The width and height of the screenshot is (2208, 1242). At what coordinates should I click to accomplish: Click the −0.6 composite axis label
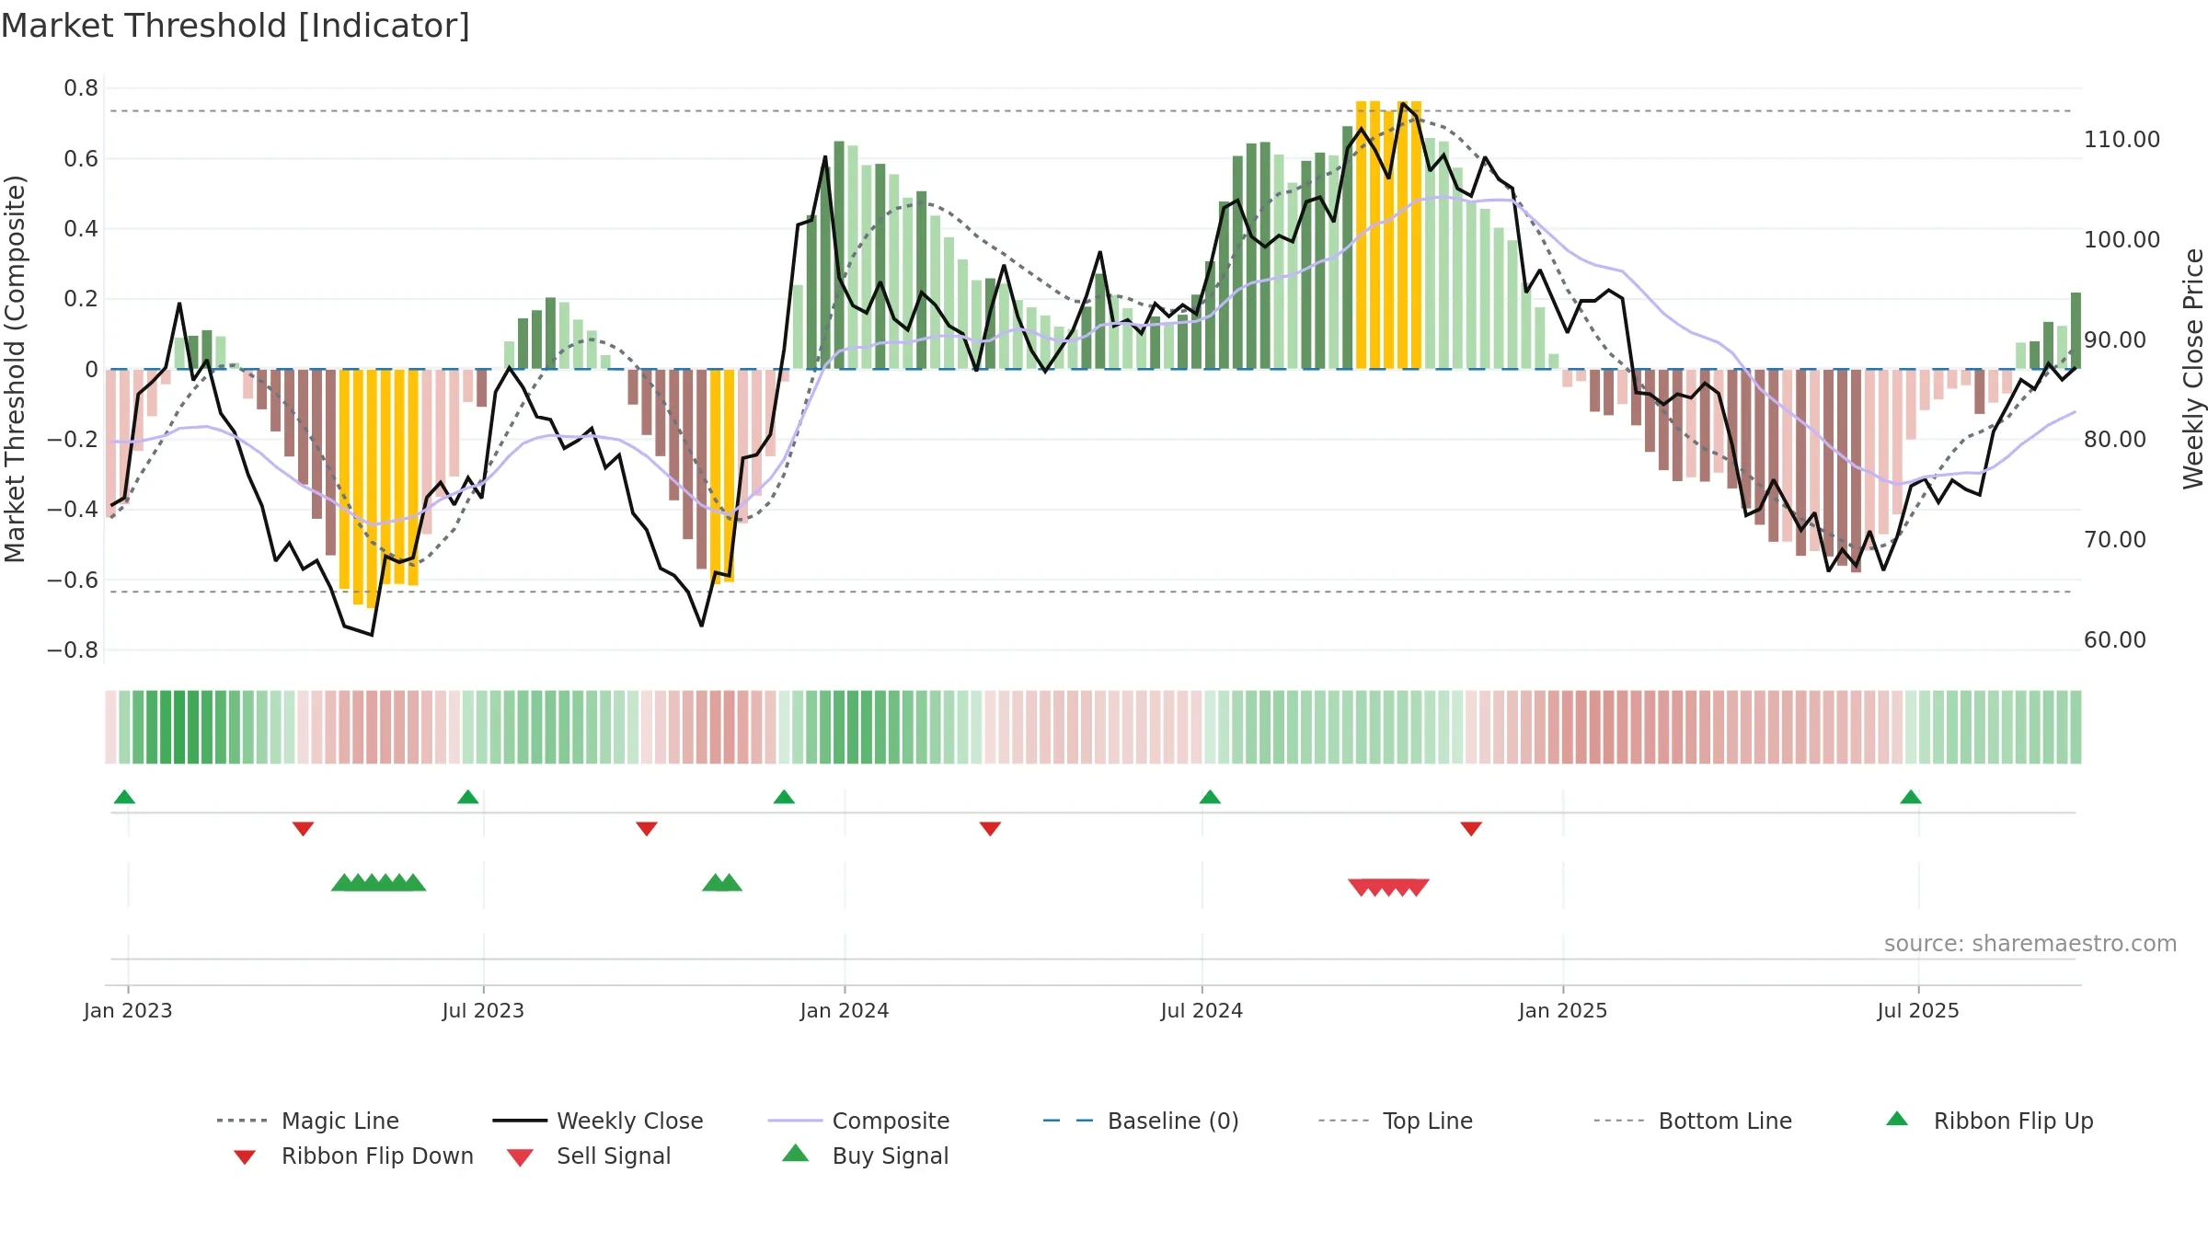coord(73,580)
